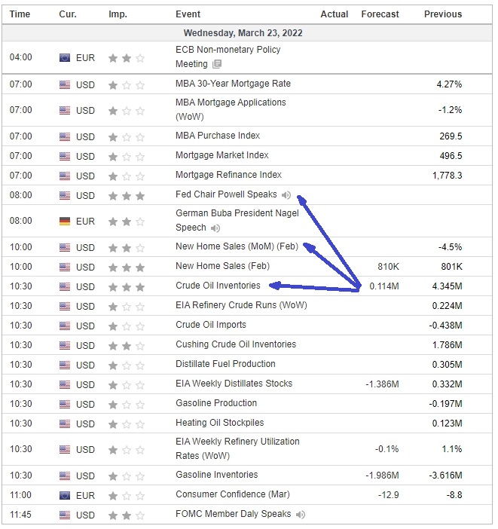Click EU flag in Consumer Confidence row
Screen dimensions: 498x529
pyautogui.click(x=65, y=495)
